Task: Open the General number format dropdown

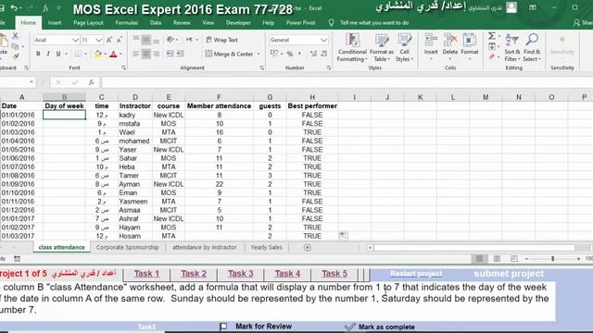Action: click(x=323, y=40)
